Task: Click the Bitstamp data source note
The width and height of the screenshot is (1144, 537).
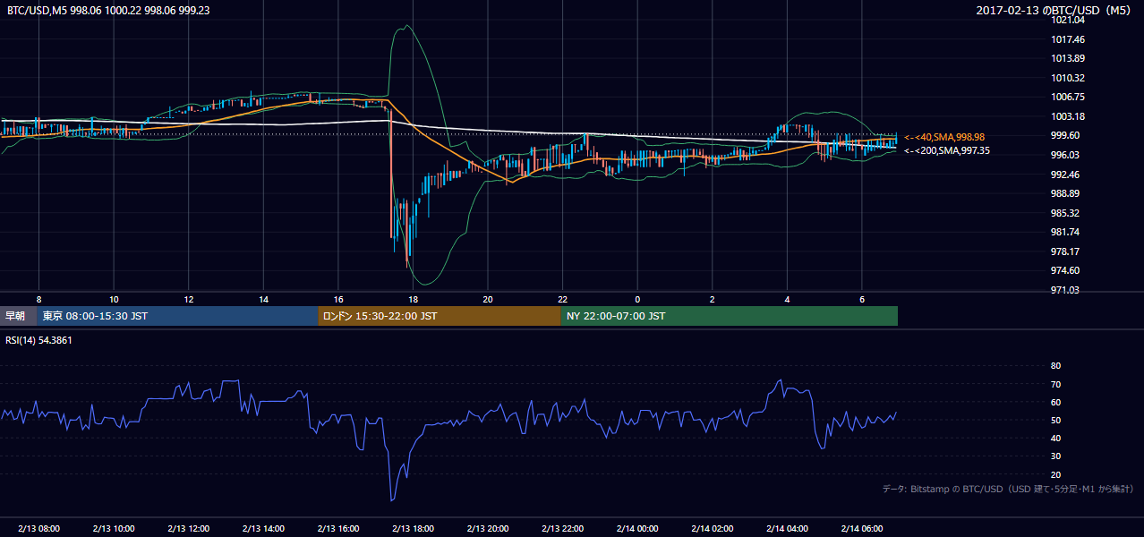Action: pyautogui.click(x=1008, y=490)
